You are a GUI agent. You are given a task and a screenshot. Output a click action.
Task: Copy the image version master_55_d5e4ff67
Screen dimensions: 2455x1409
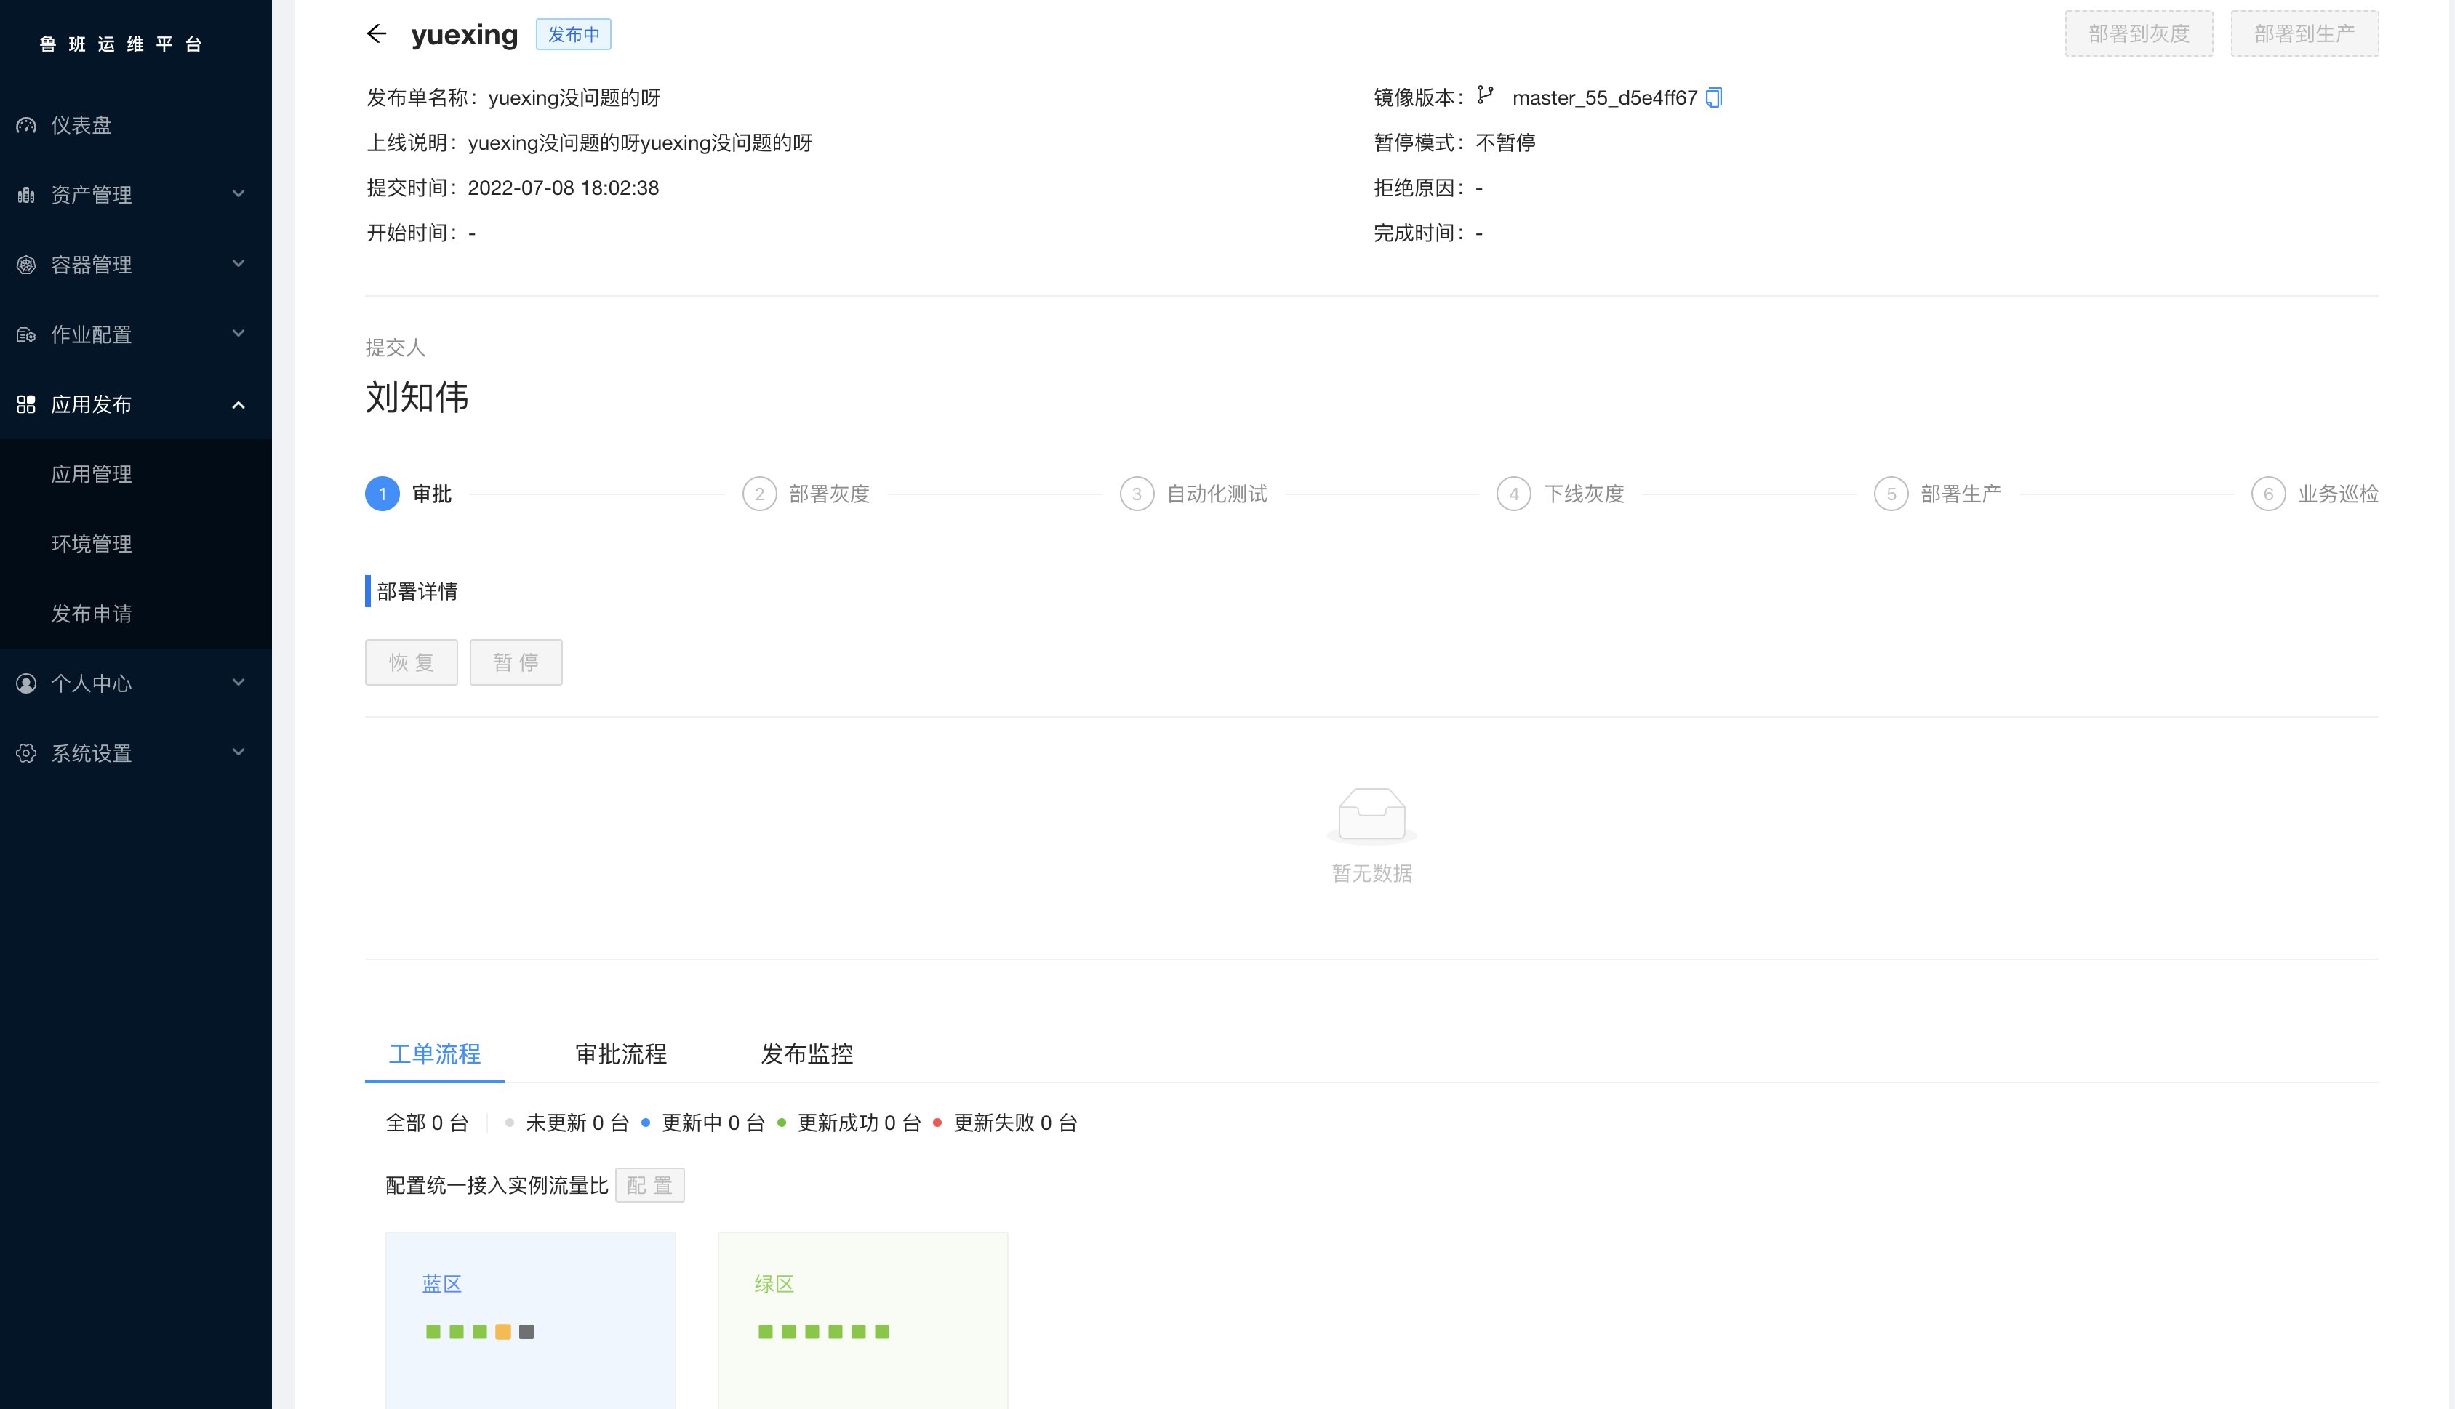point(1714,97)
